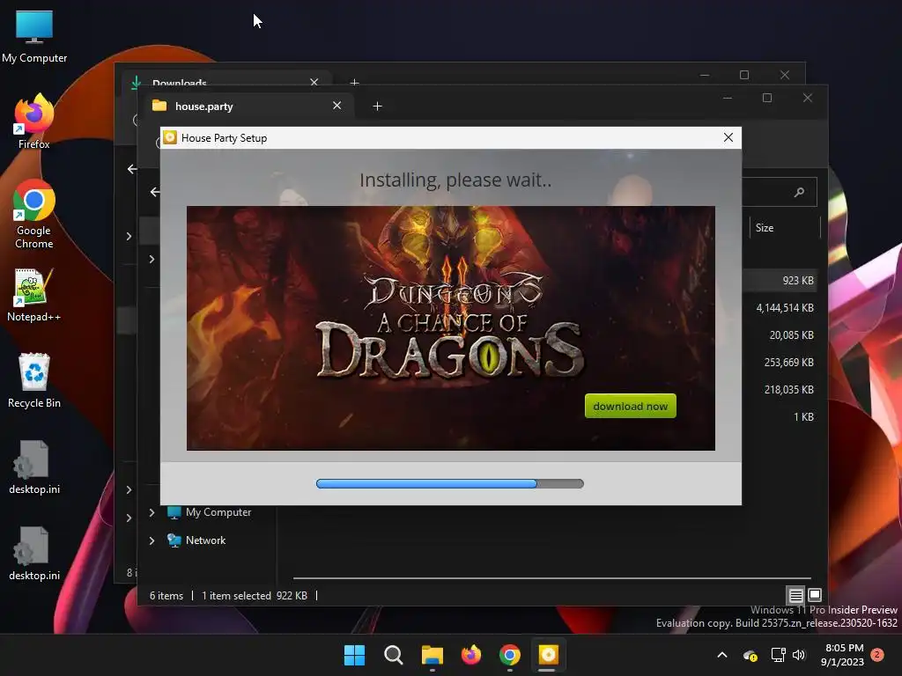Open network settings tray icon

(x=778, y=655)
